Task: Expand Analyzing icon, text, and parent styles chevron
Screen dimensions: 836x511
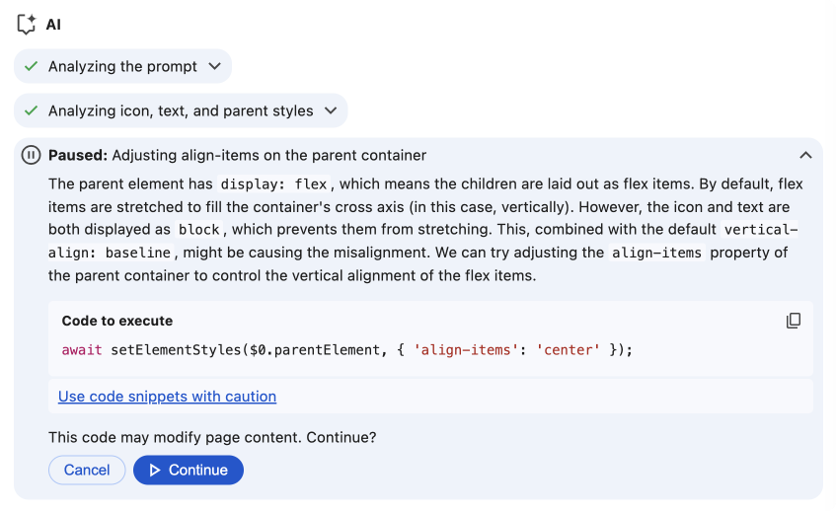Action: [331, 111]
